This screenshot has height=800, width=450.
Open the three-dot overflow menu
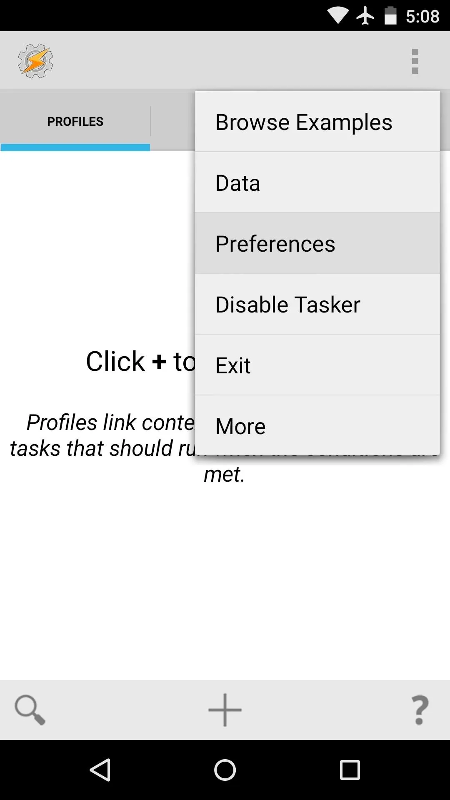415,61
